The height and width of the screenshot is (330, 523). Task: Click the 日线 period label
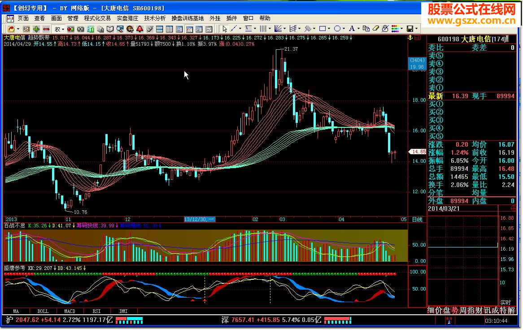417,219
